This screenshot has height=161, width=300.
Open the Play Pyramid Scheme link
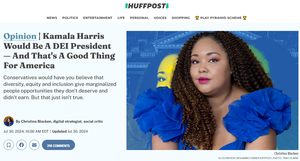[x=221, y=18]
